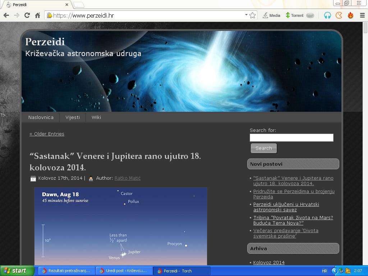Open the Wiki menu item
Viewport: 368px width, 276px height.
[x=96, y=118]
